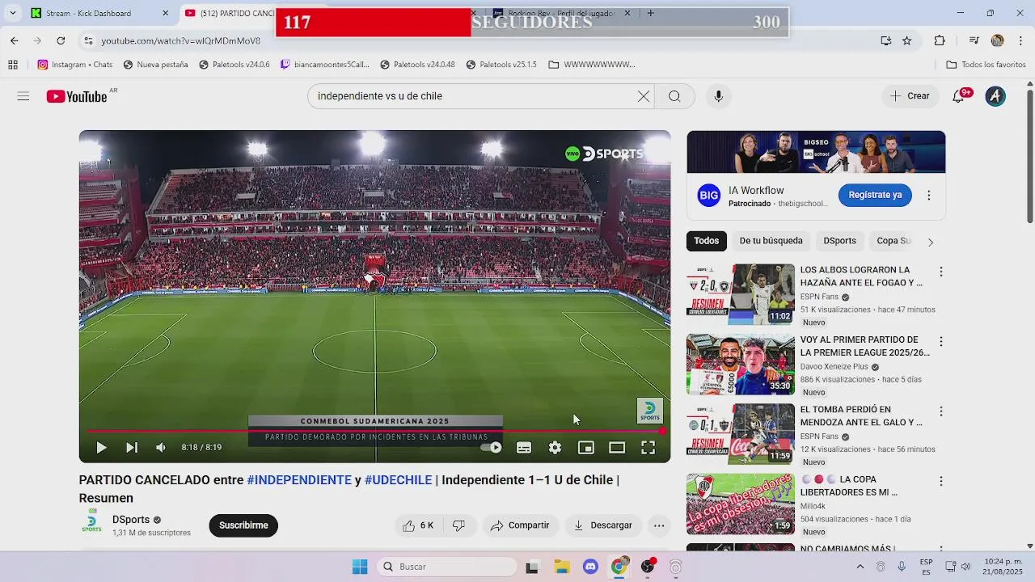Click the taskbar Buscar search box
Viewport: 1035px width, 582px height.
pos(446,567)
